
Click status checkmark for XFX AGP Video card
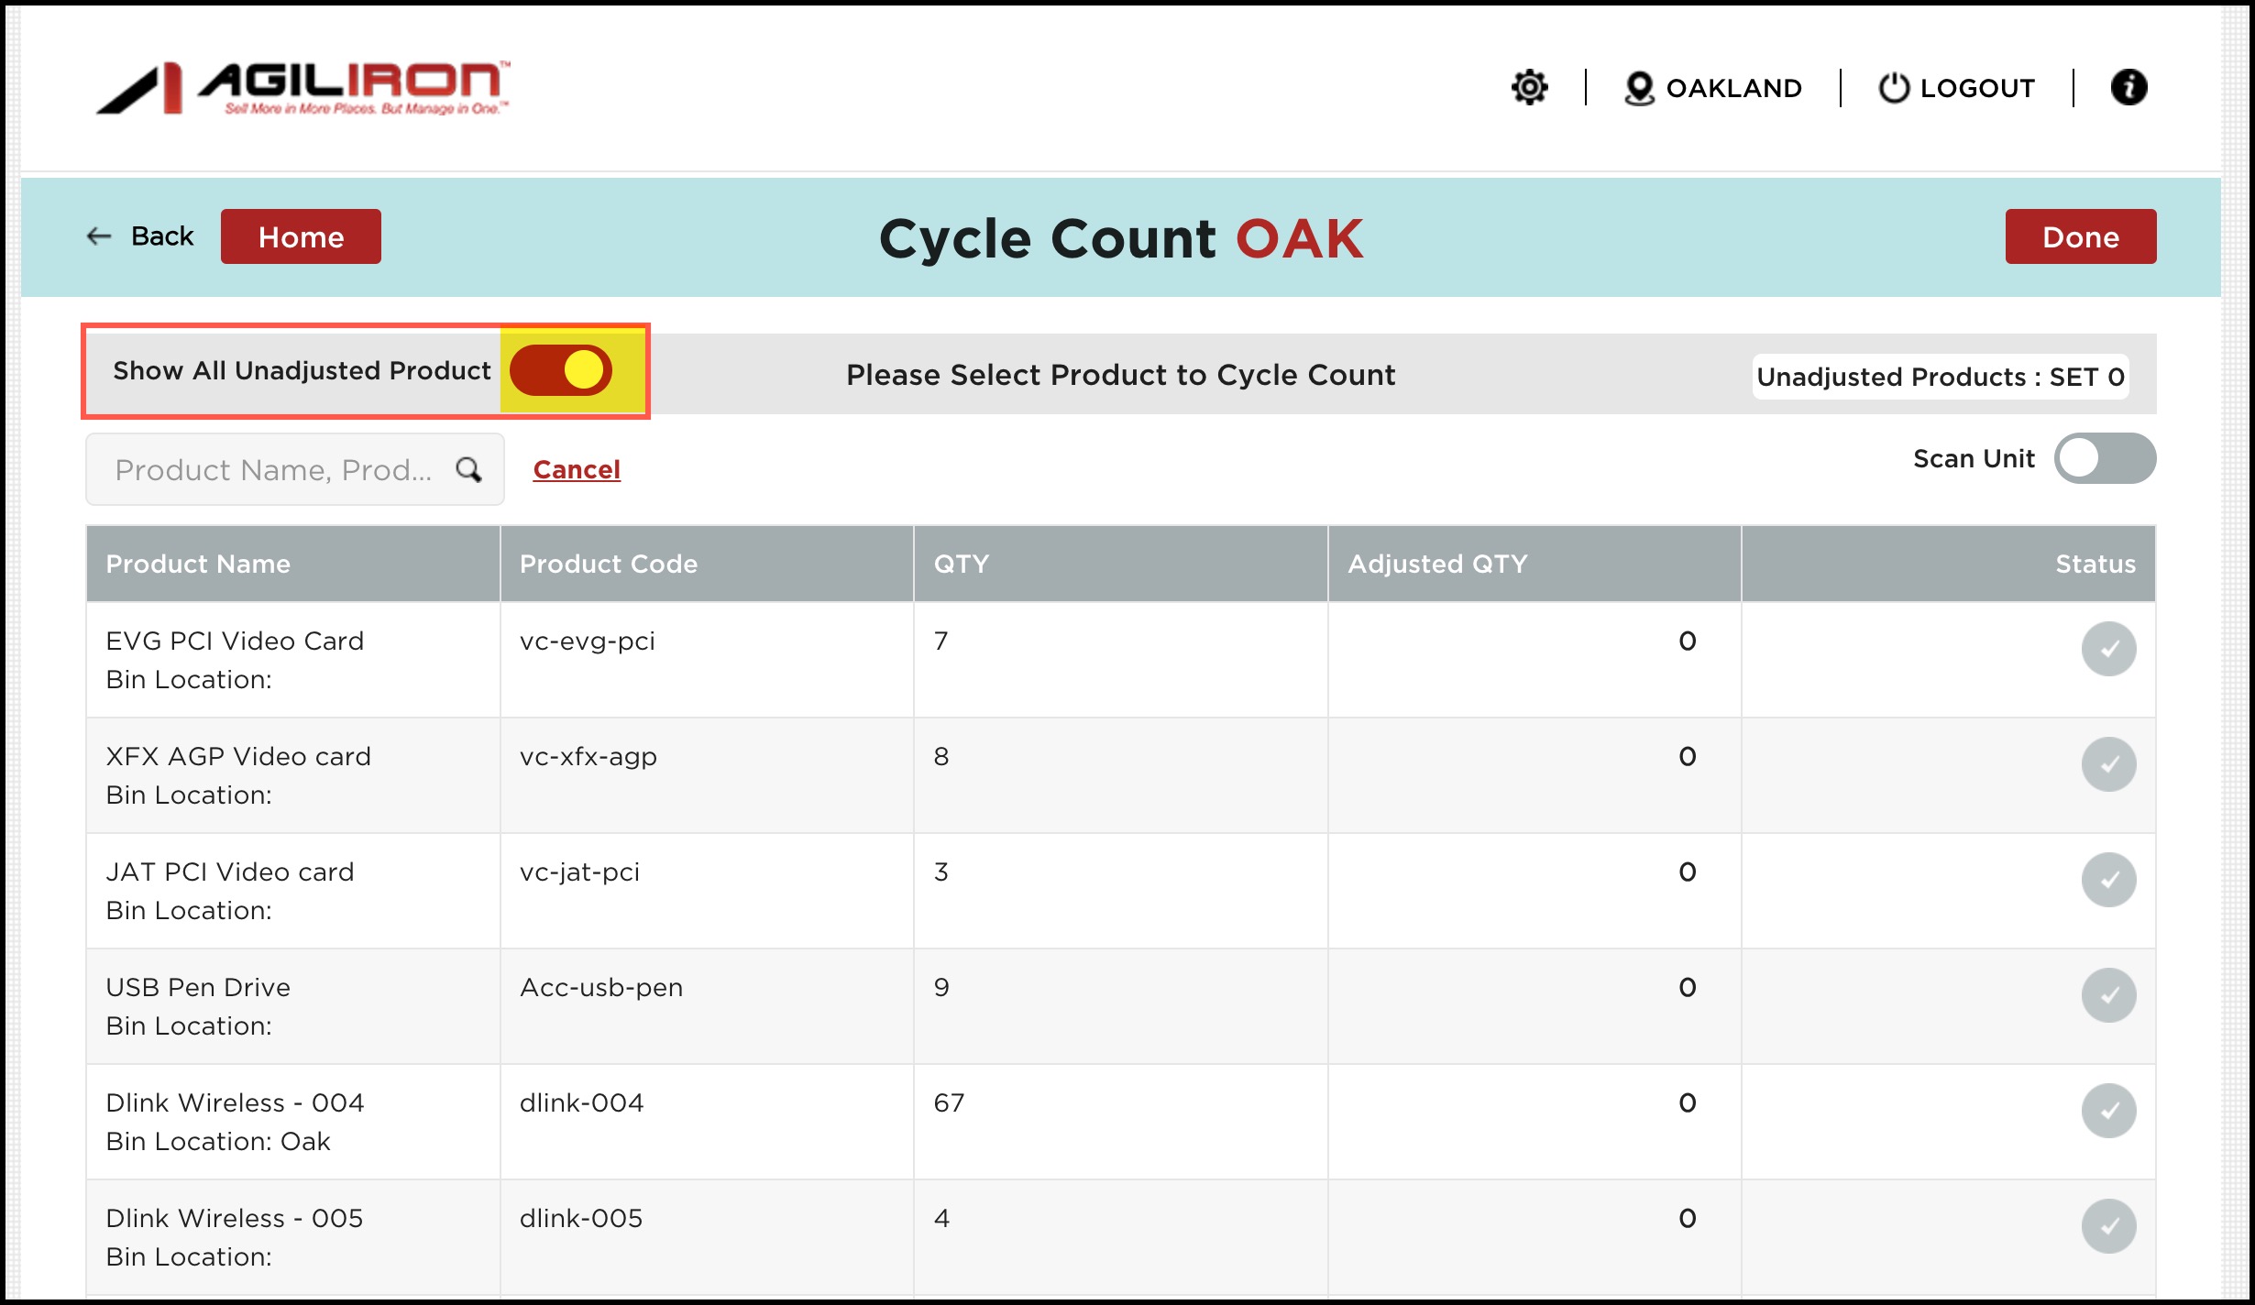click(2108, 764)
